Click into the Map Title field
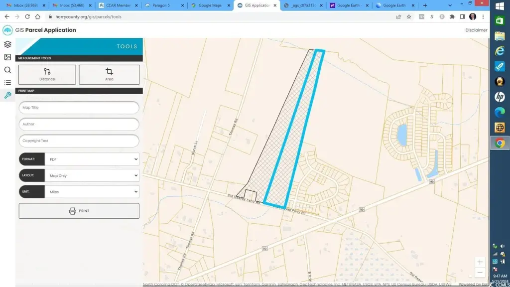 point(79,108)
